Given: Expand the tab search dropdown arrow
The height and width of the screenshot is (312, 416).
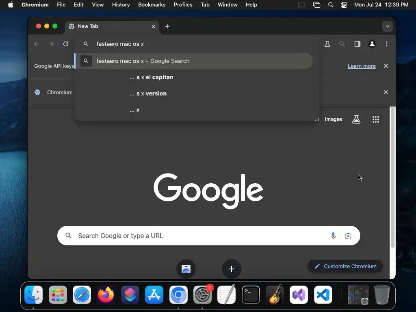Looking at the screenshot, I should click(387, 26).
